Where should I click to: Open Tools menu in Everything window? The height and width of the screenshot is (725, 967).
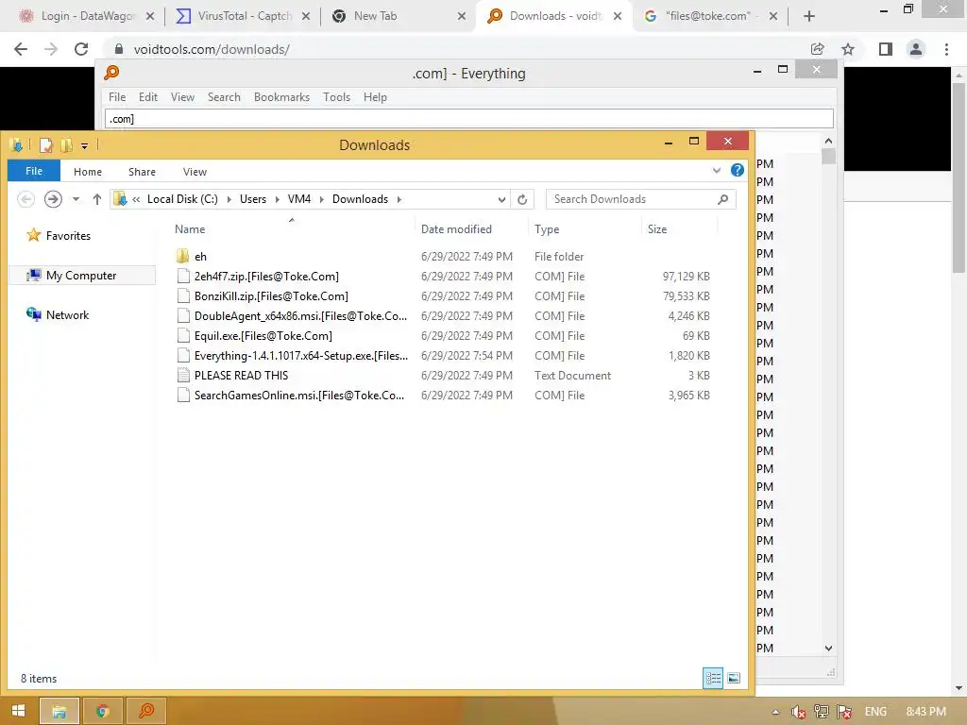tap(336, 97)
